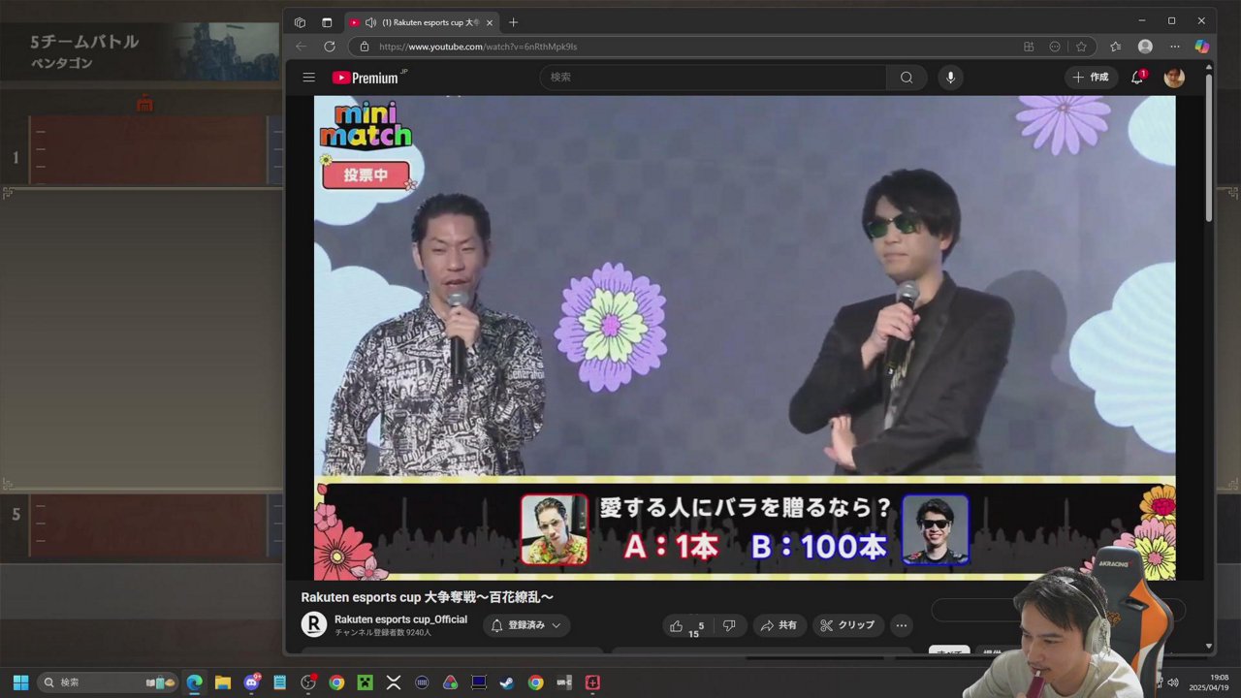This screenshot has height=698, width=1241.
Task: Open the YouTube search with the magnifier icon
Action: point(905,77)
